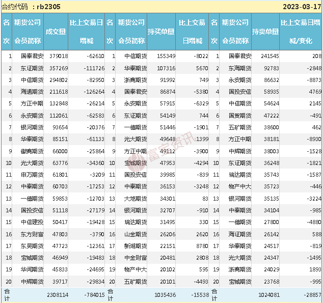Click short position value 92783
Image resolution: width=323 pixels, height=303 pixels.
click(272, 68)
